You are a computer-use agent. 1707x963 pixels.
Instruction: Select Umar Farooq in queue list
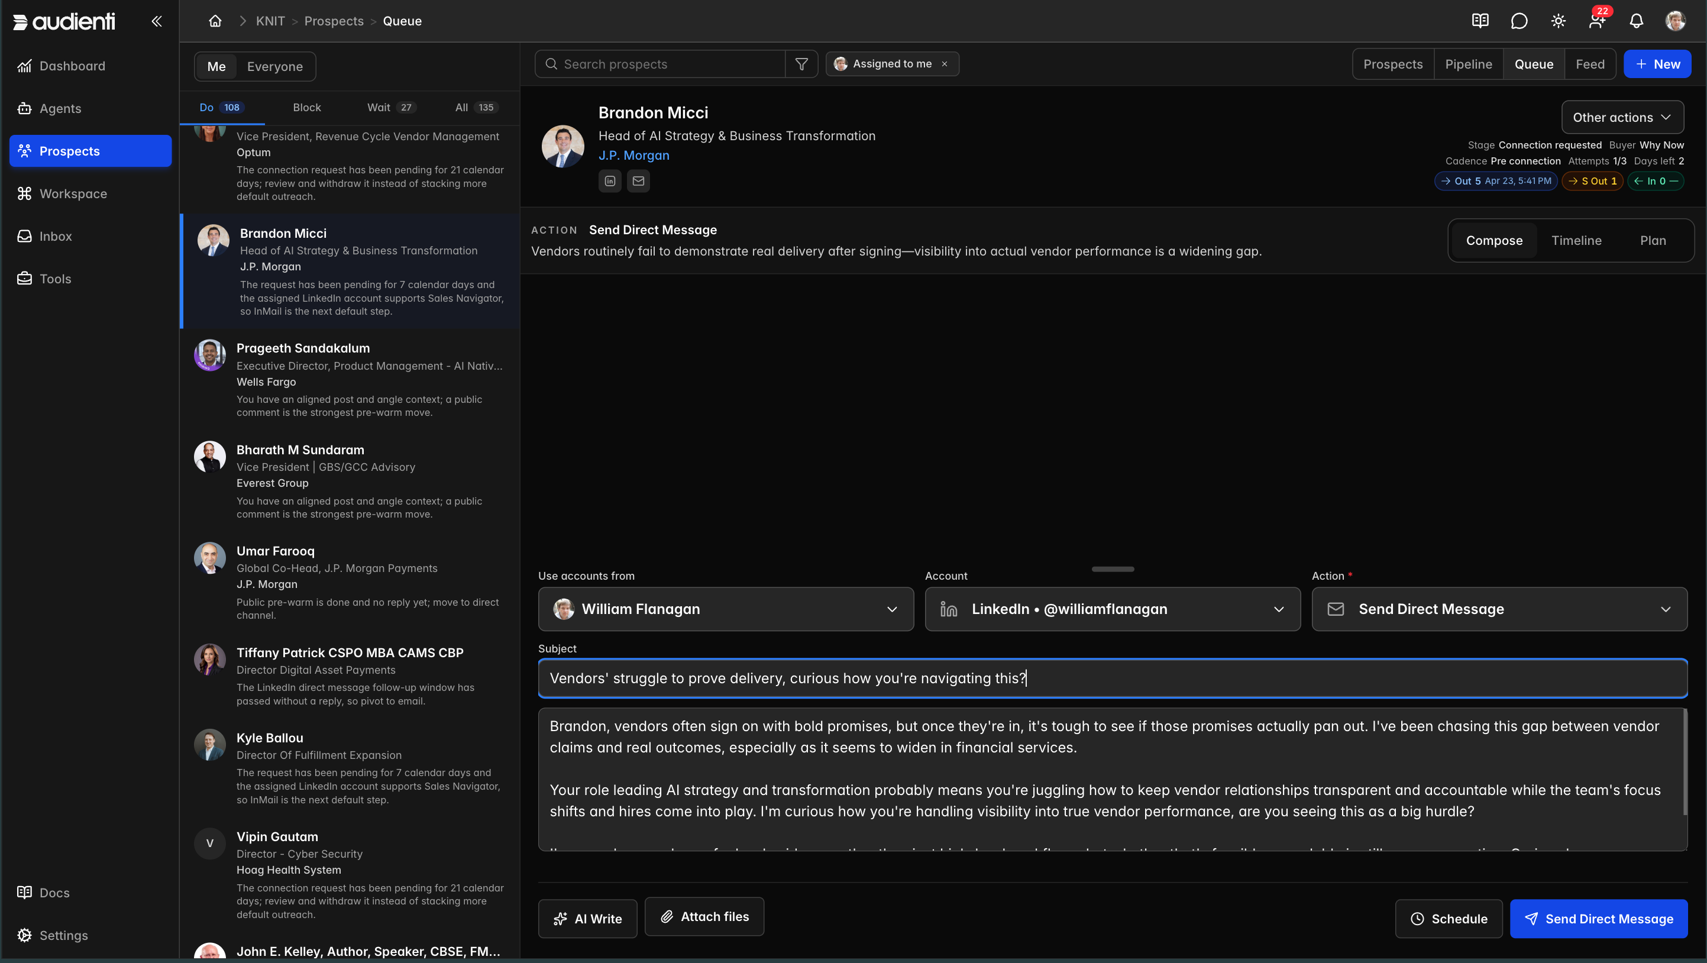tap(350, 583)
